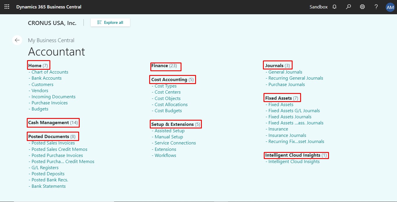The width and height of the screenshot is (397, 202).
Task: Open the Fixed Assets group heading
Action: tap(282, 98)
